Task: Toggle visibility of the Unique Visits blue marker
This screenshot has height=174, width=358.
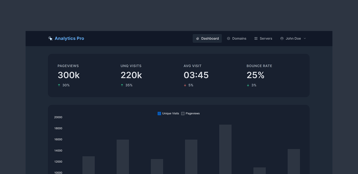Action: coord(159,113)
